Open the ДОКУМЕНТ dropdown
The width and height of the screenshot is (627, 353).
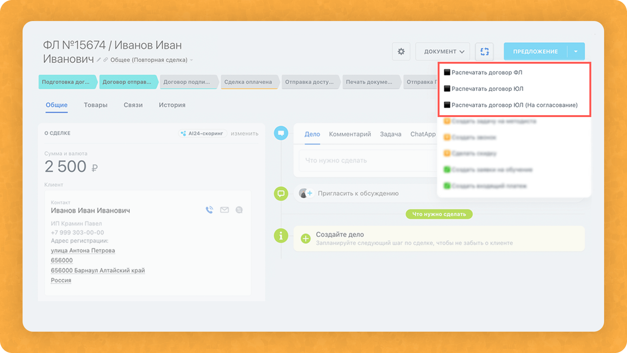point(443,51)
